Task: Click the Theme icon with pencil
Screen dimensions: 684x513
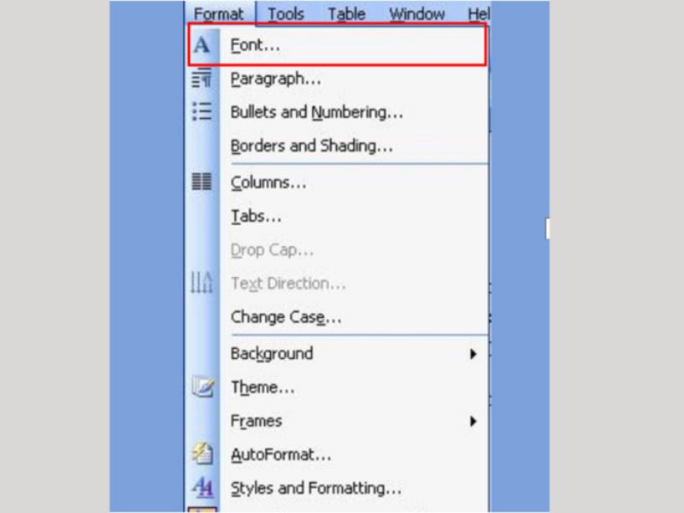Action: pyautogui.click(x=203, y=386)
